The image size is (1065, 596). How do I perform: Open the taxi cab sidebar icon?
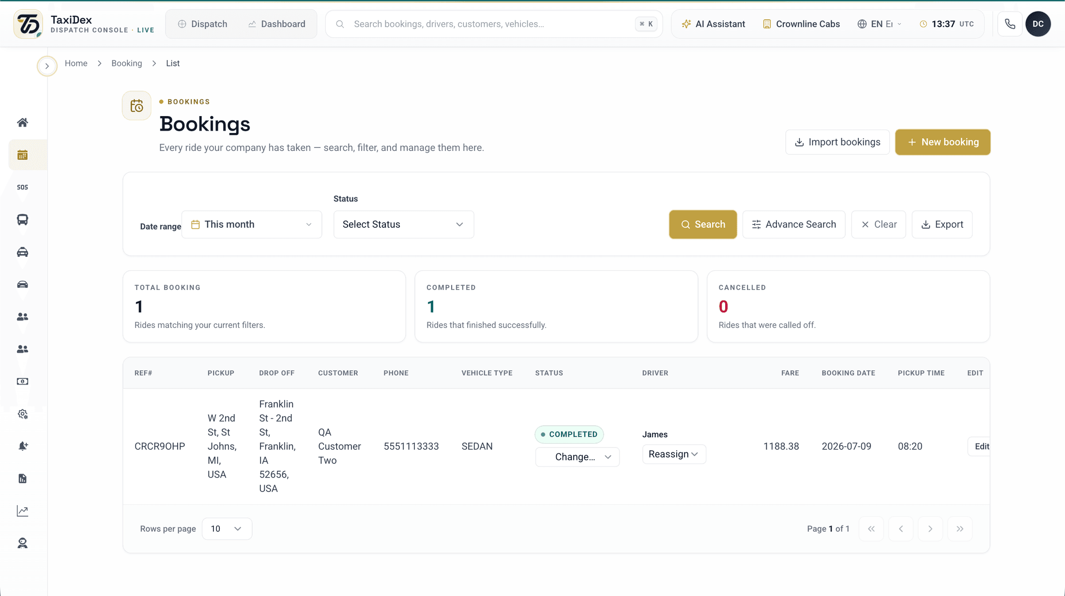(22, 252)
